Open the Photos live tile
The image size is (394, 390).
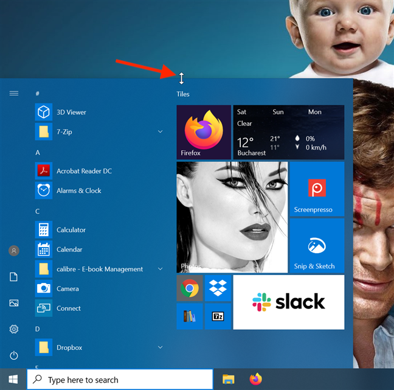click(x=231, y=217)
